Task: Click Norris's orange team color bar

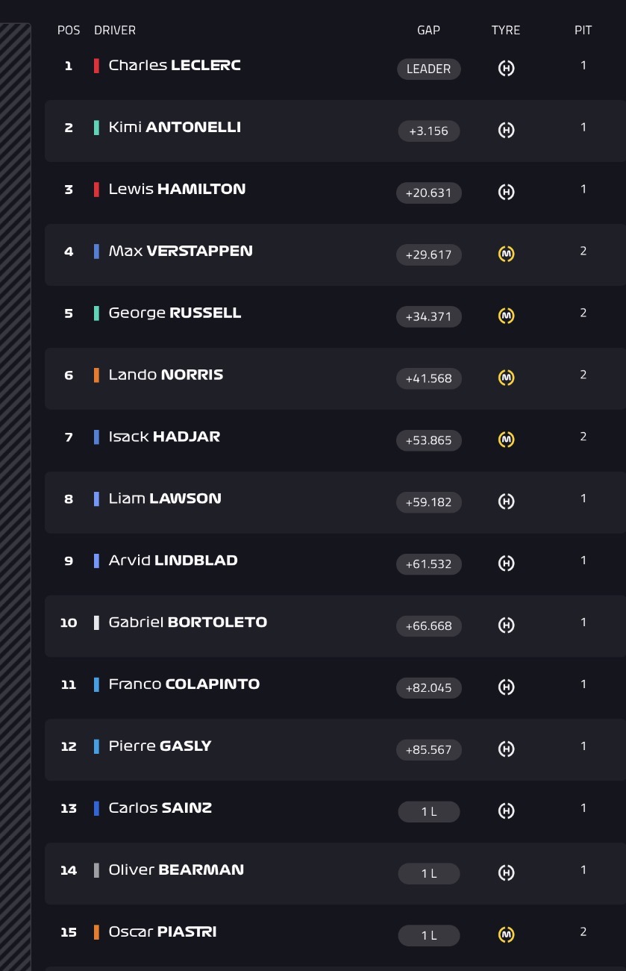Action: [x=96, y=375]
